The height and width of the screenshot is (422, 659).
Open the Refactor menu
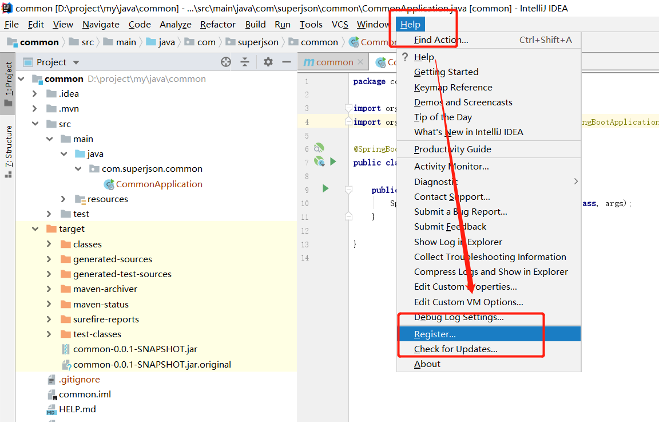(x=218, y=25)
